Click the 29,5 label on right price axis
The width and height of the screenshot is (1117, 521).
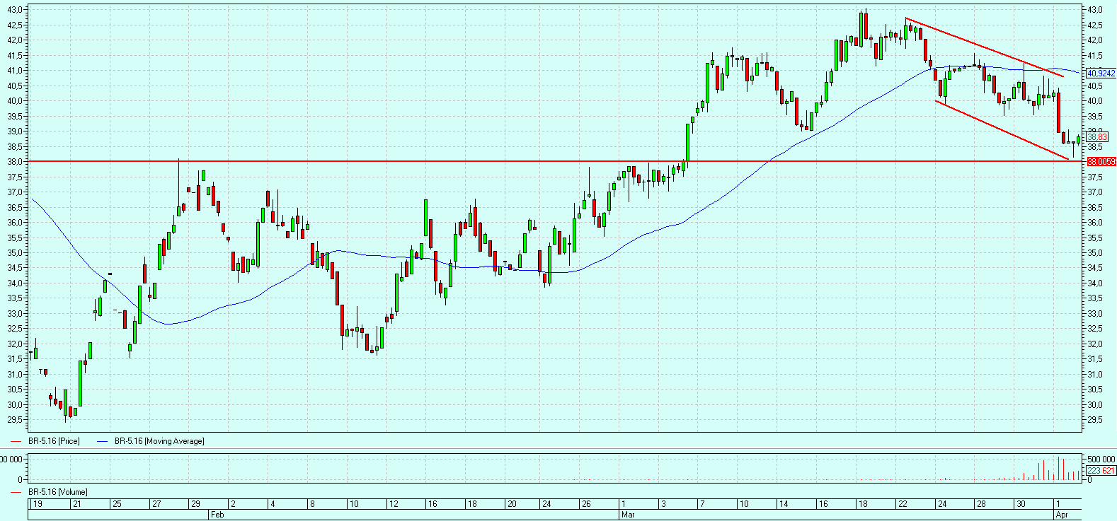point(1095,420)
